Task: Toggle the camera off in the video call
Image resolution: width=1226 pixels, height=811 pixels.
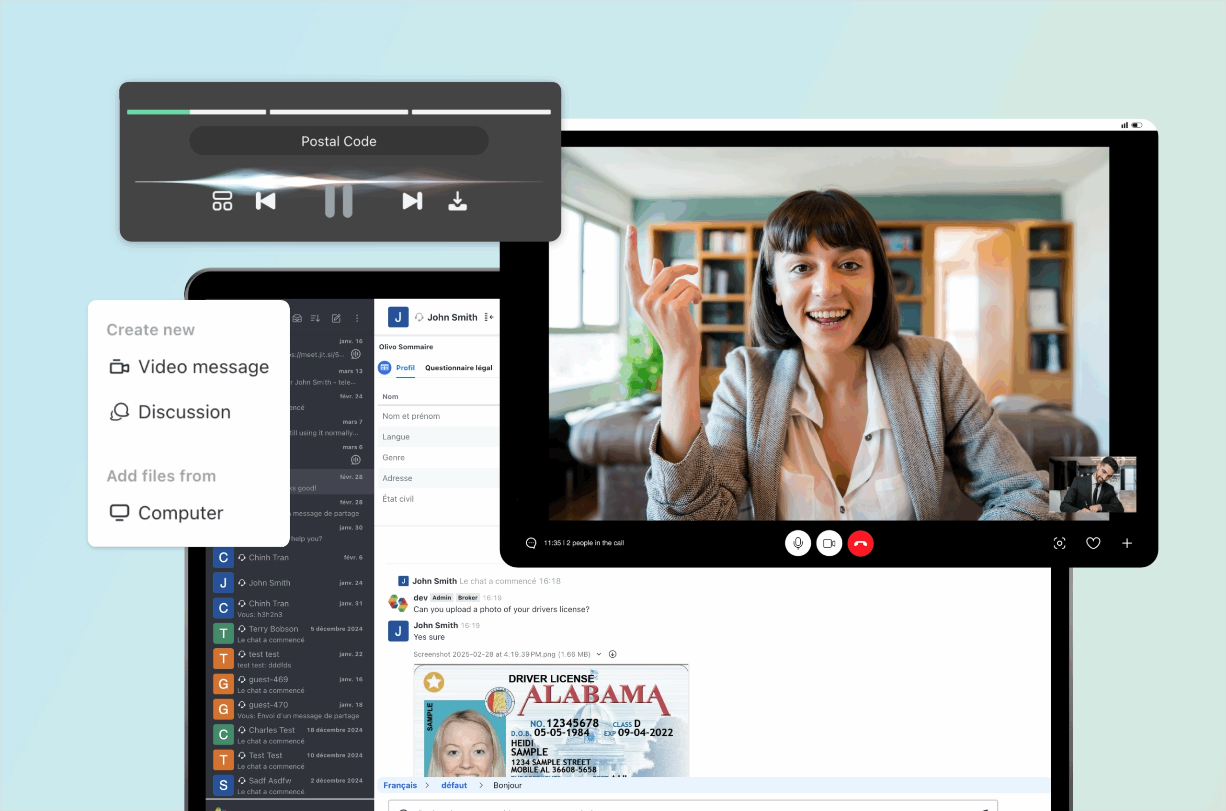Action: (x=829, y=543)
